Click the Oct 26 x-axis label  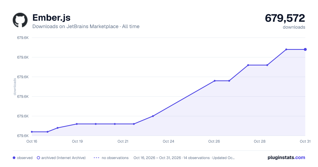(214, 141)
